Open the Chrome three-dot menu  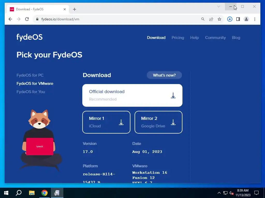tap(255, 19)
